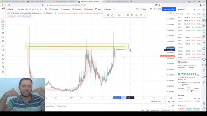207x116 pixels.
Task: Select the rectangle shapes tool
Action: click(x=3, y=25)
